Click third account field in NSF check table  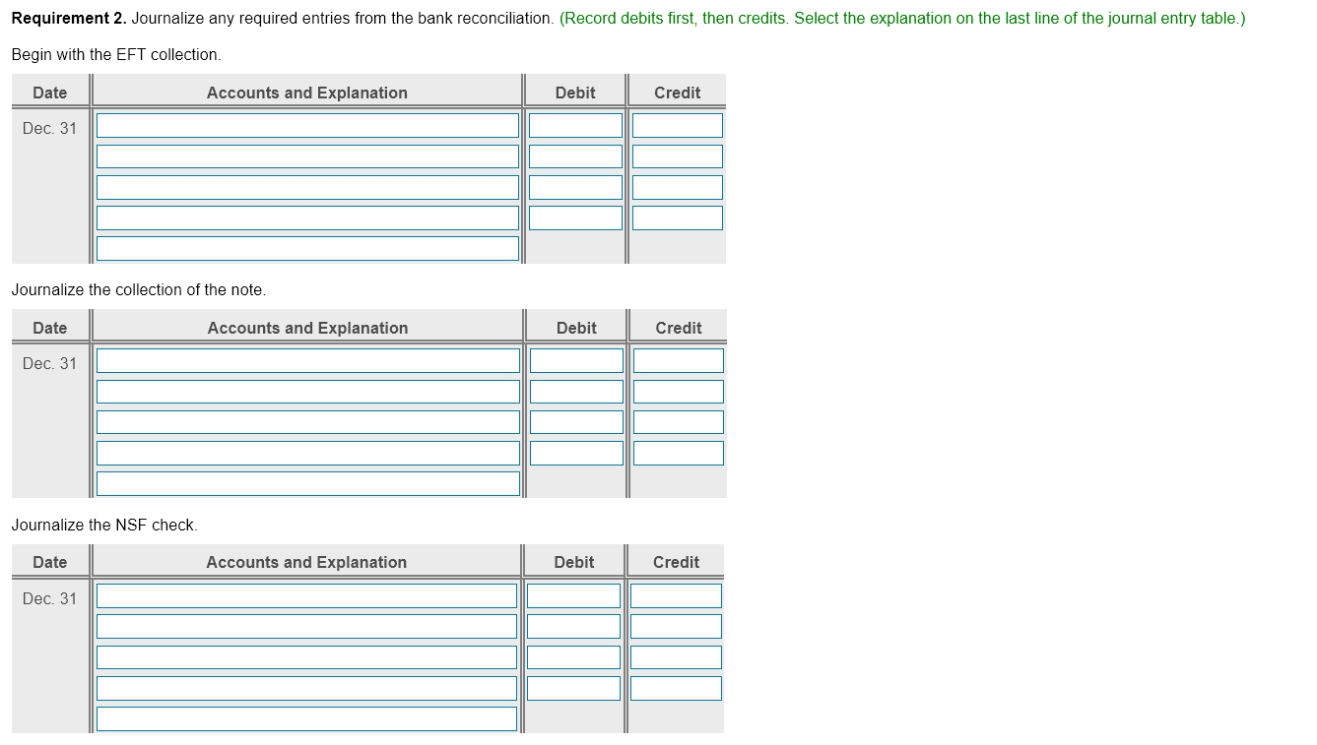(x=306, y=656)
